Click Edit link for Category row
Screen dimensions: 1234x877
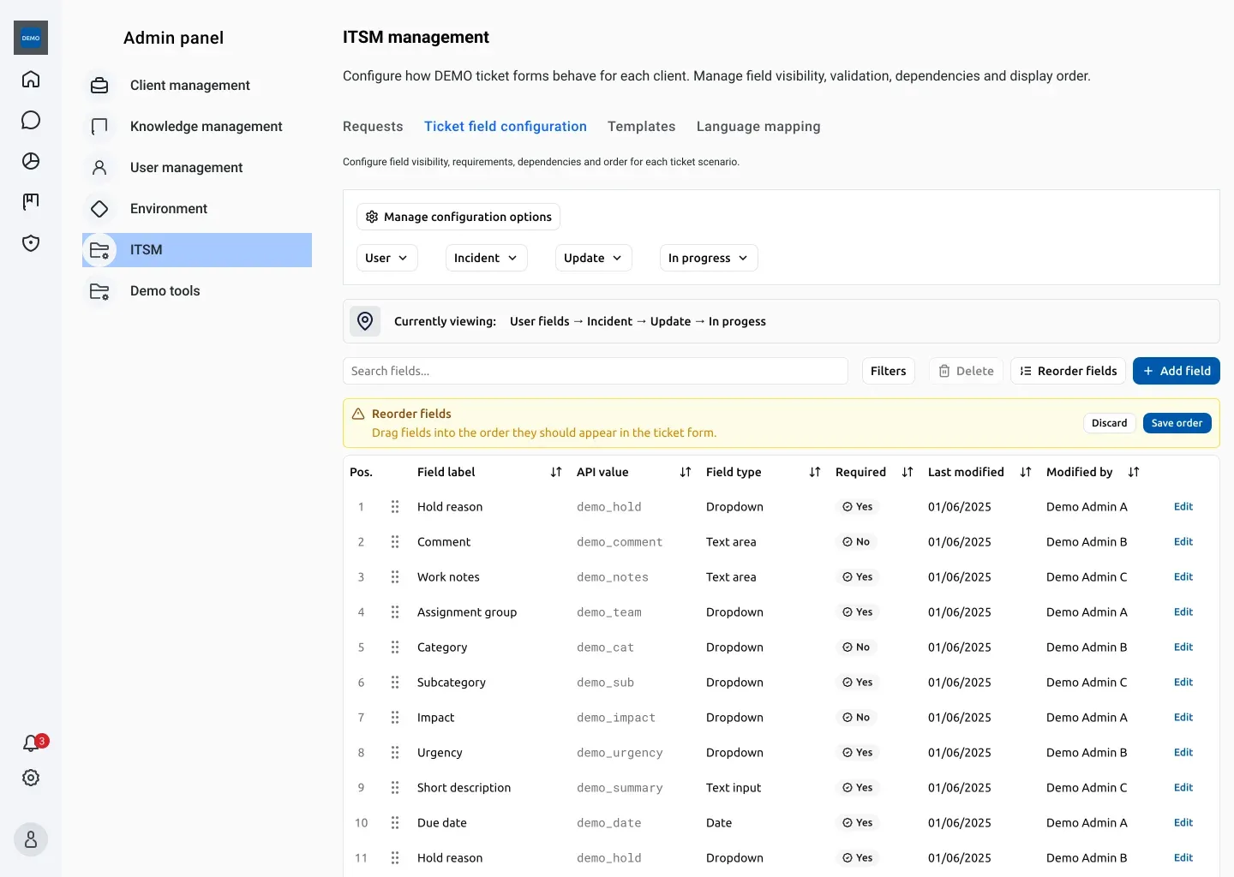click(1183, 647)
